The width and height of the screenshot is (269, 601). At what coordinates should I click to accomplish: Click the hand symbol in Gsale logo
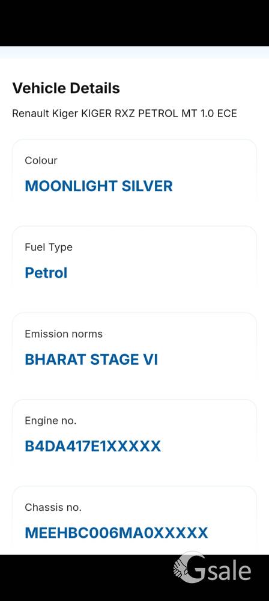tap(181, 569)
